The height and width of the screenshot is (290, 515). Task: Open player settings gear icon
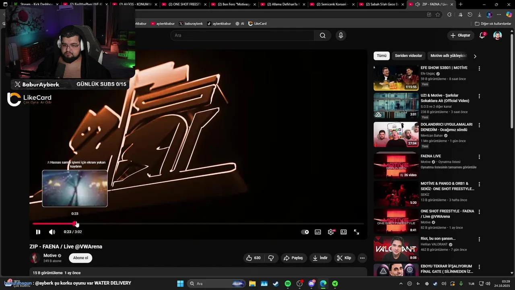pos(331,232)
